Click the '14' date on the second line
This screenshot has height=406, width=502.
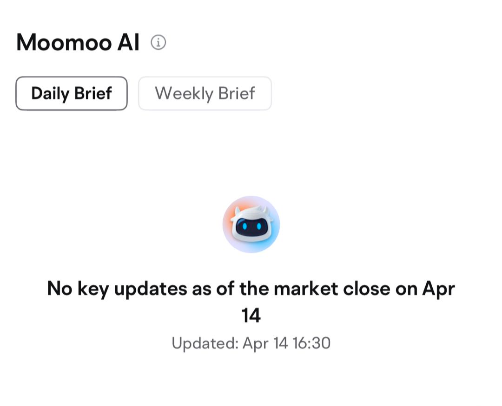(x=251, y=316)
